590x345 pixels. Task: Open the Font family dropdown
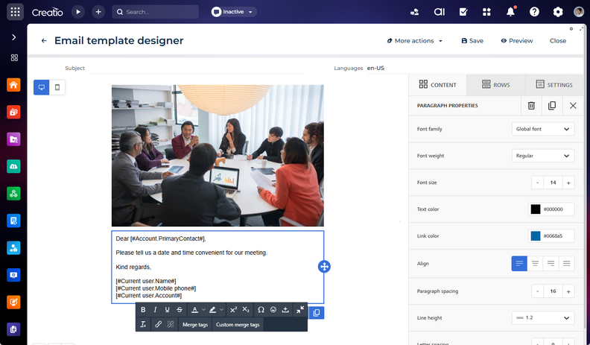click(x=543, y=129)
